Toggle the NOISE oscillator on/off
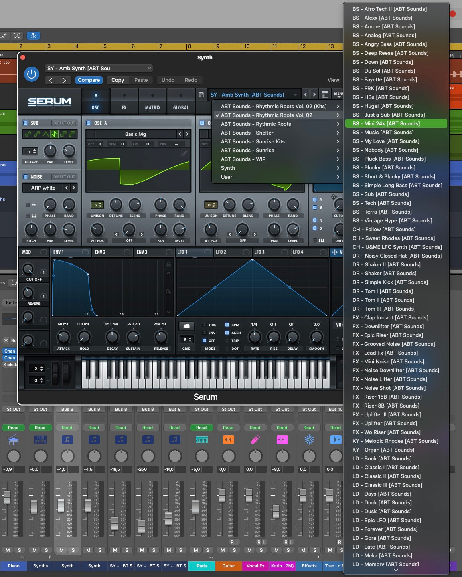 click(26, 177)
